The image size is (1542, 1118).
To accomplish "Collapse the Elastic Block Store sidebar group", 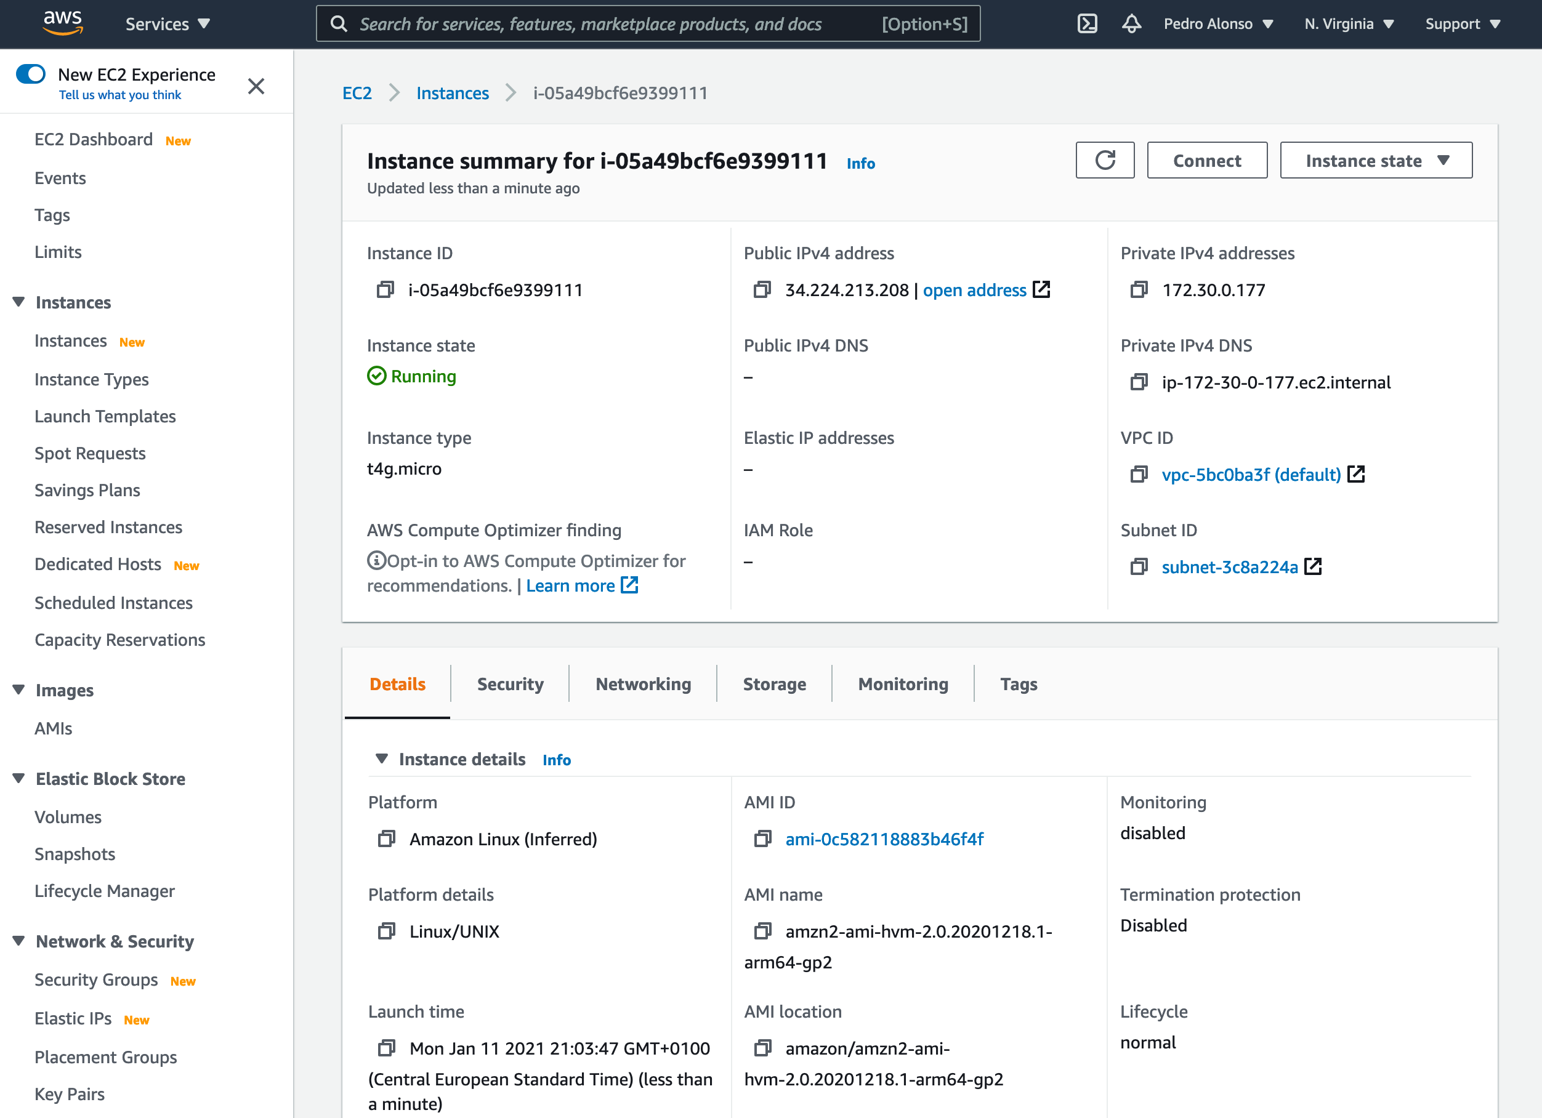I will pyautogui.click(x=19, y=778).
